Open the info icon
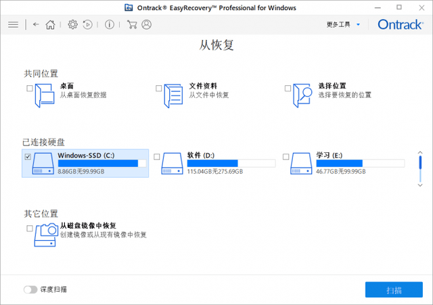The width and height of the screenshot is (433, 305). pos(110,24)
